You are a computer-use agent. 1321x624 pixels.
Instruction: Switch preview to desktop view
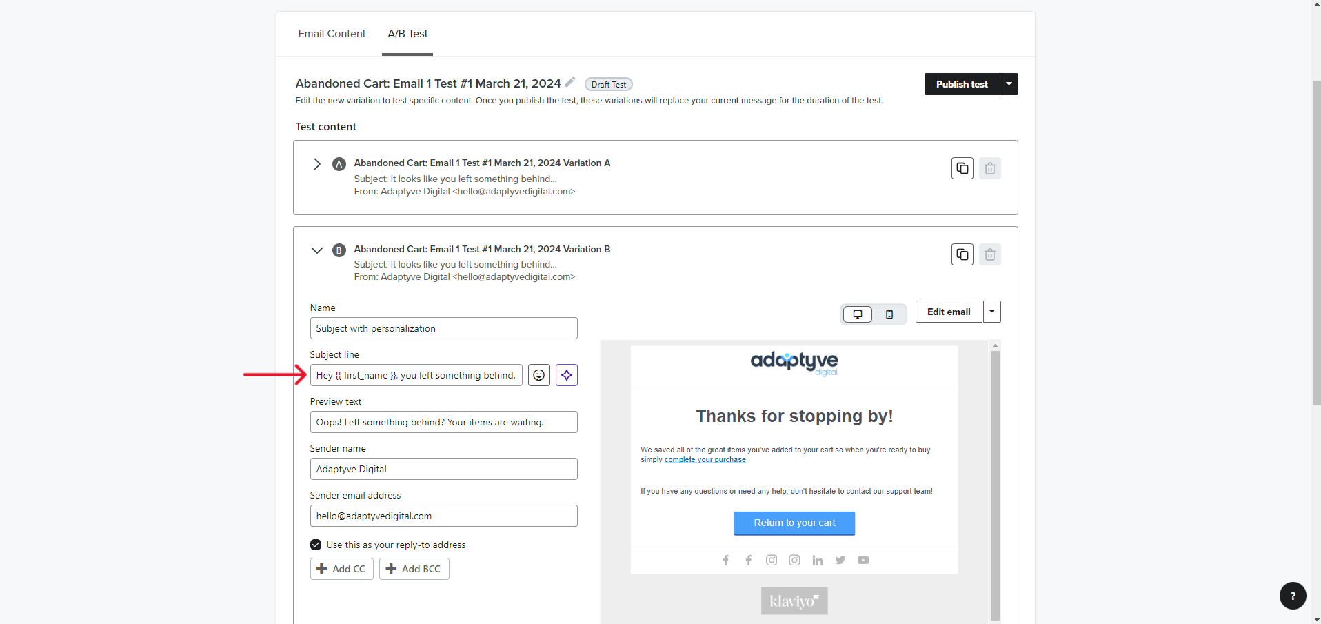pyautogui.click(x=858, y=314)
